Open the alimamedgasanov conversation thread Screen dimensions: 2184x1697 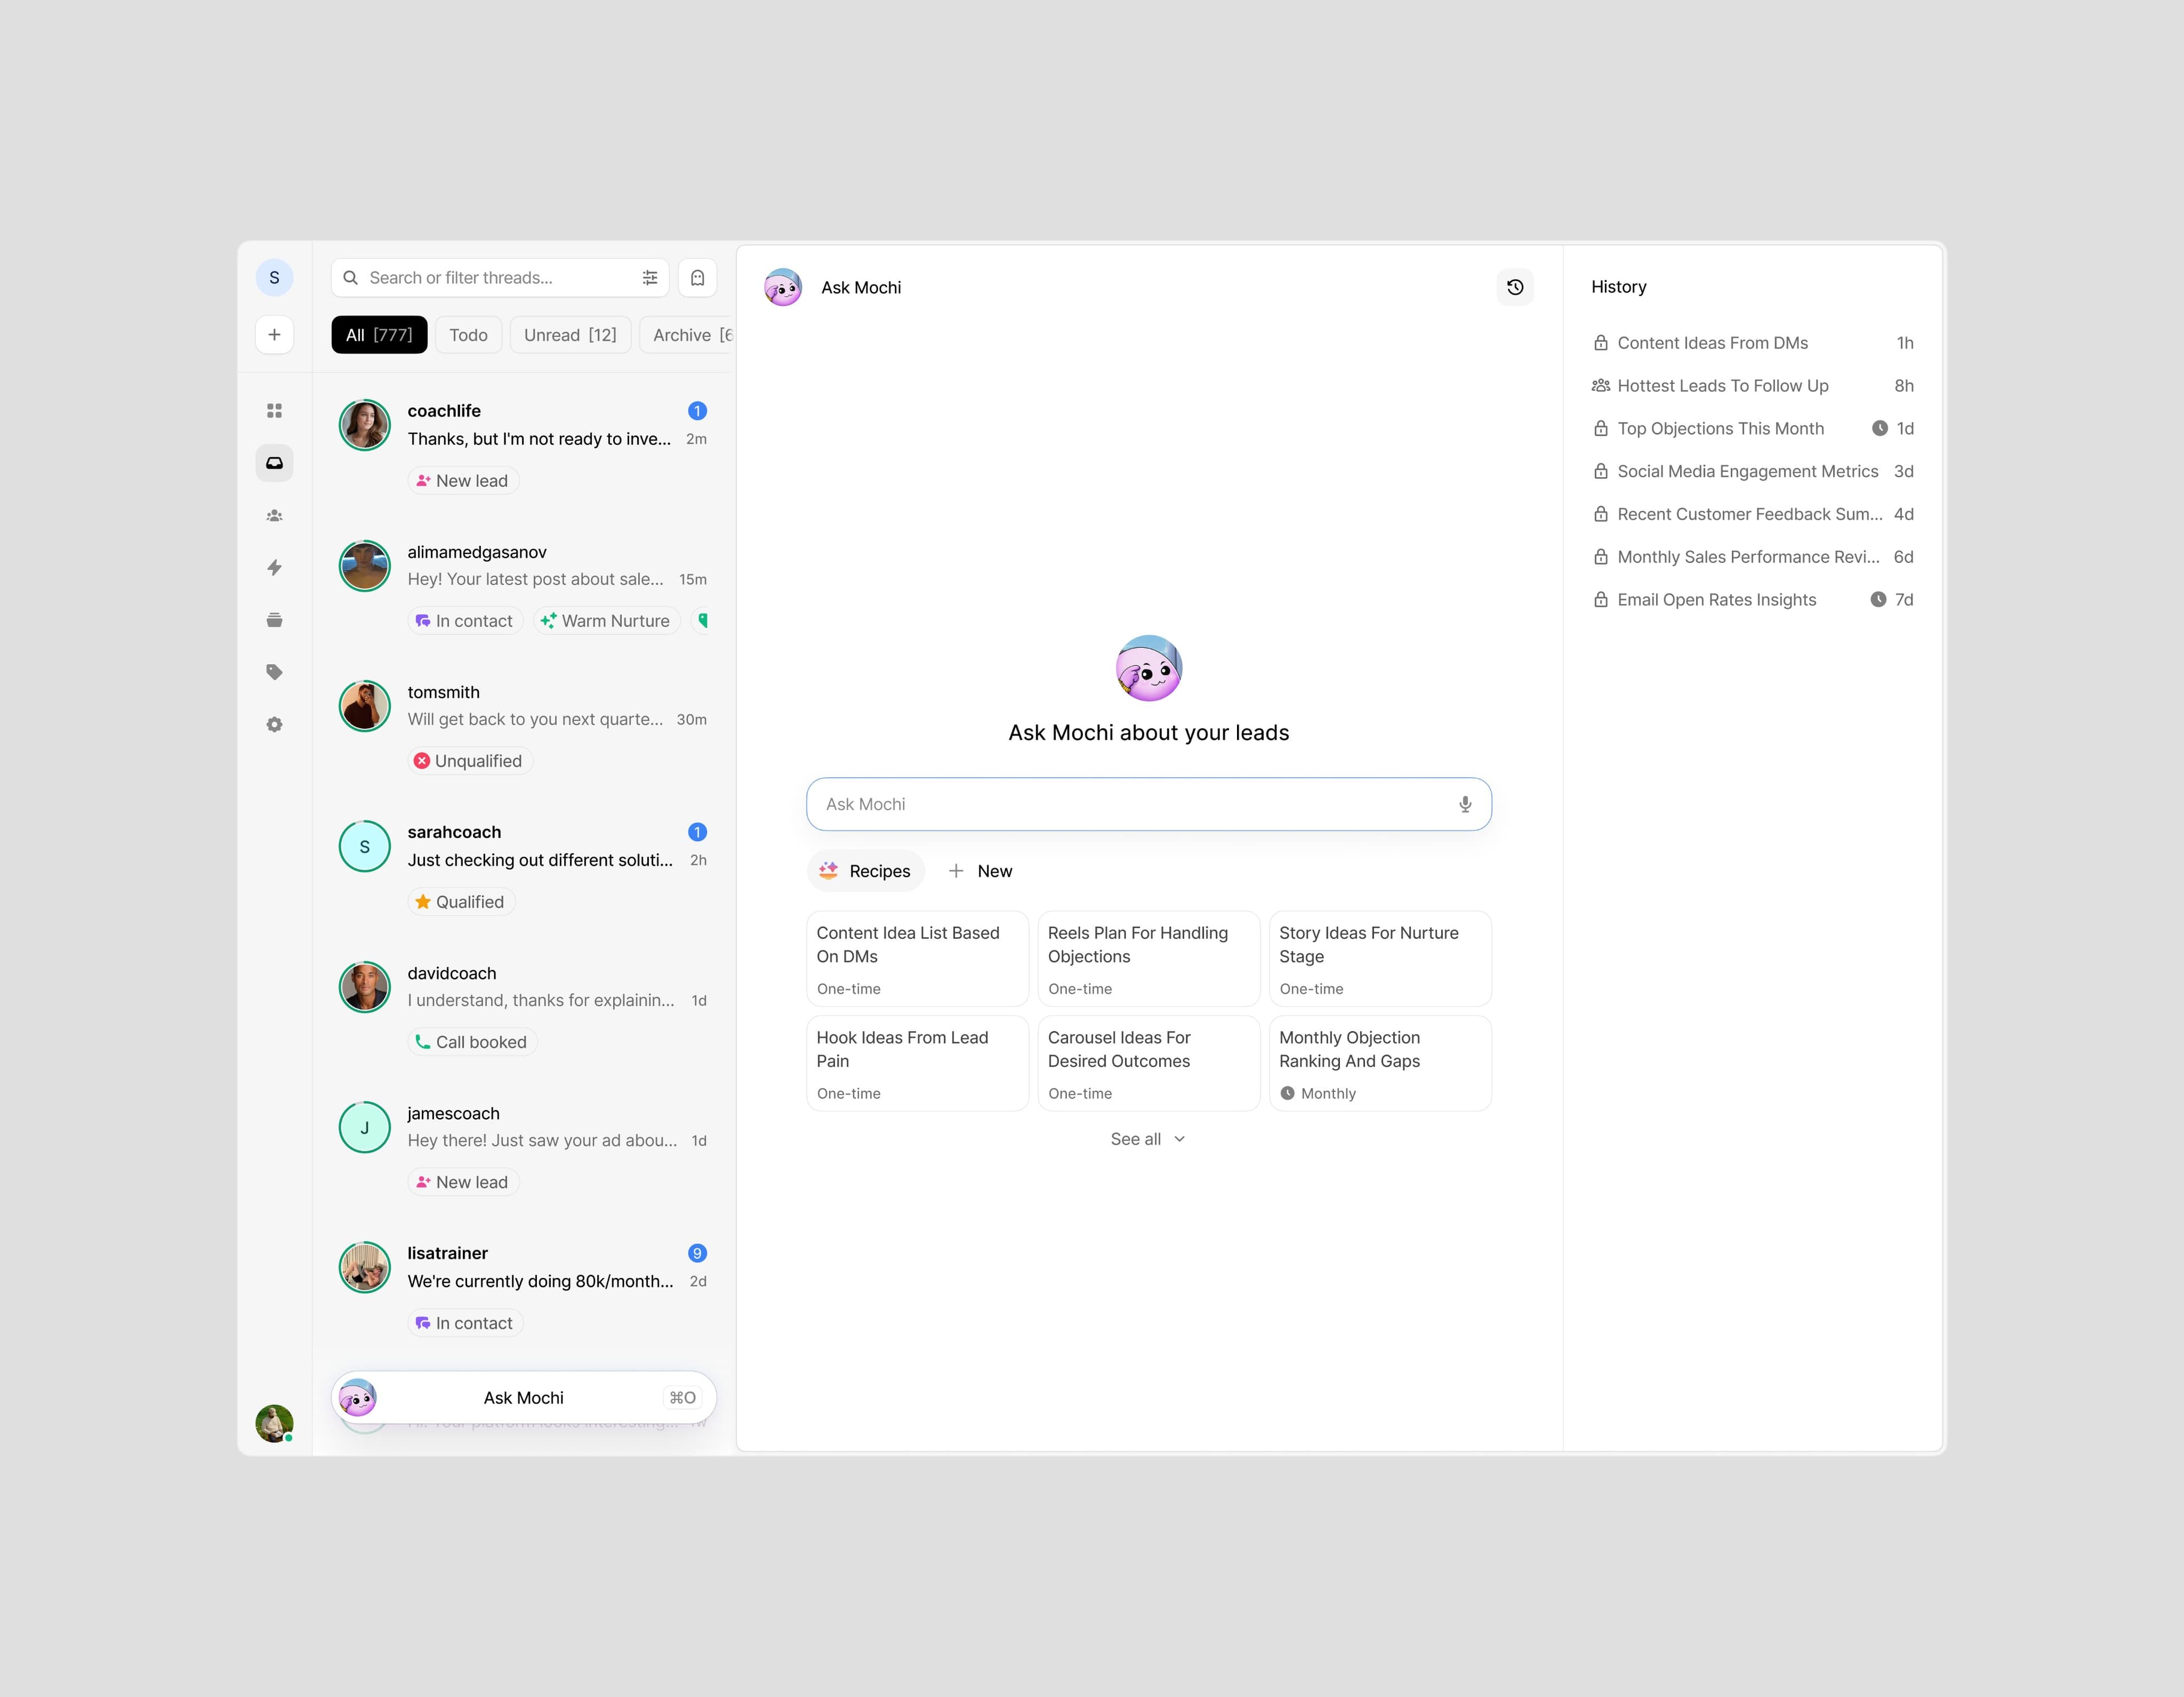pyautogui.click(x=524, y=586)
